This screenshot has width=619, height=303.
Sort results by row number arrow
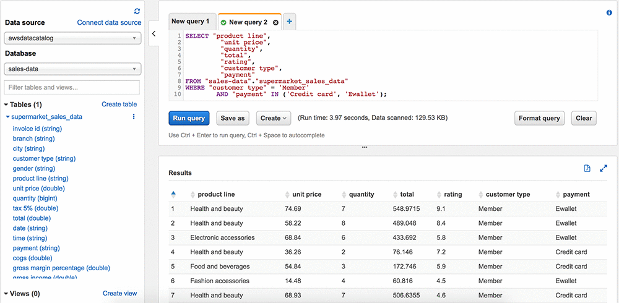point(173,194)
